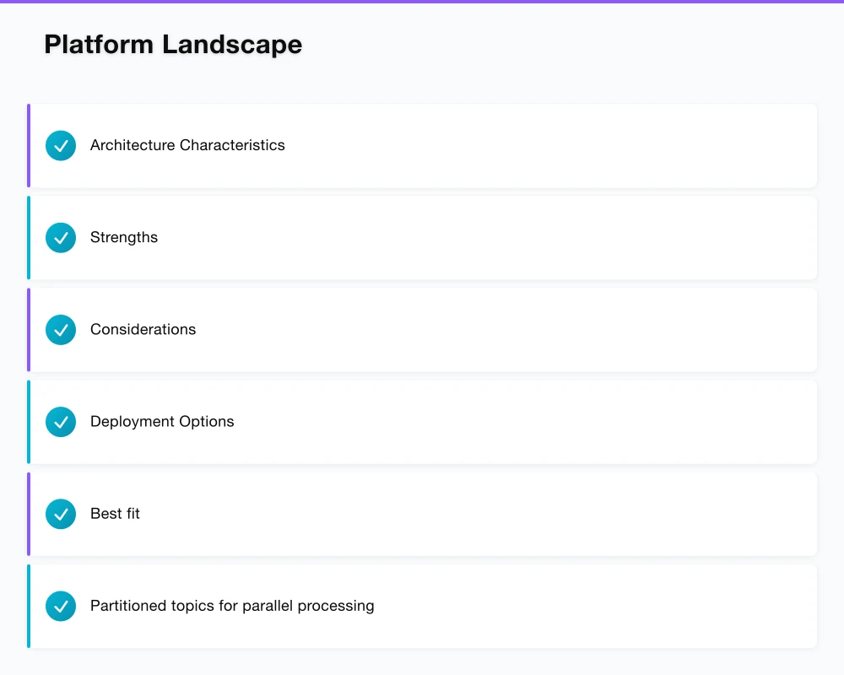Select the teal check badge beside Strengths
The width and height of the screenshot is (844, 675).
tap(60, 237)
